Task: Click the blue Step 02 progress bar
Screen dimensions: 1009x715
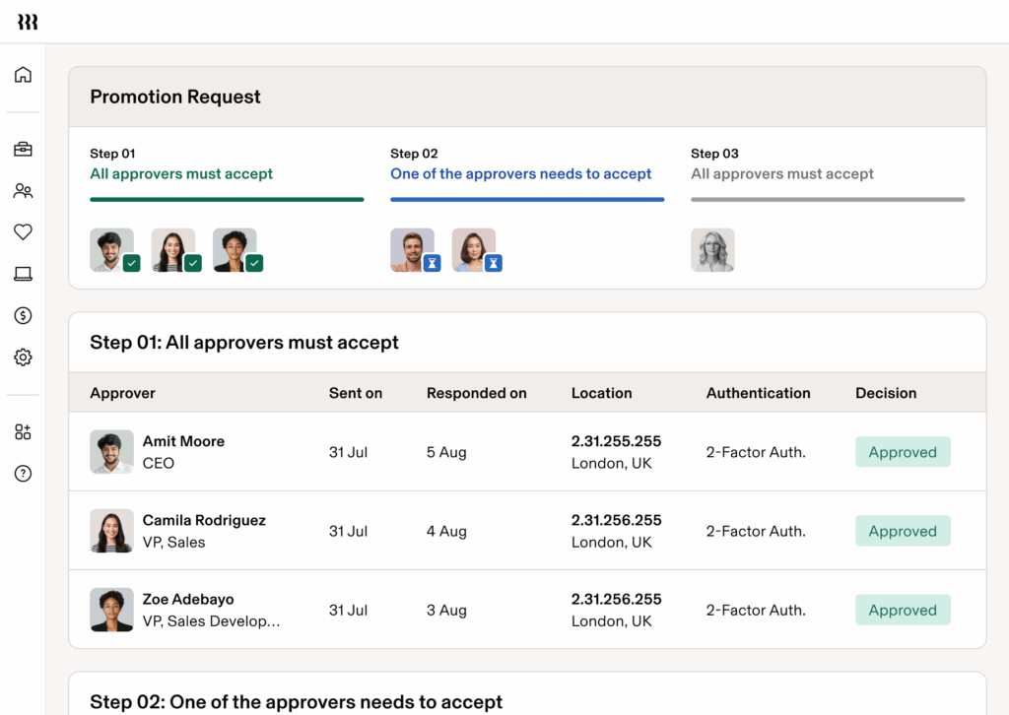Action: (527, 200)
